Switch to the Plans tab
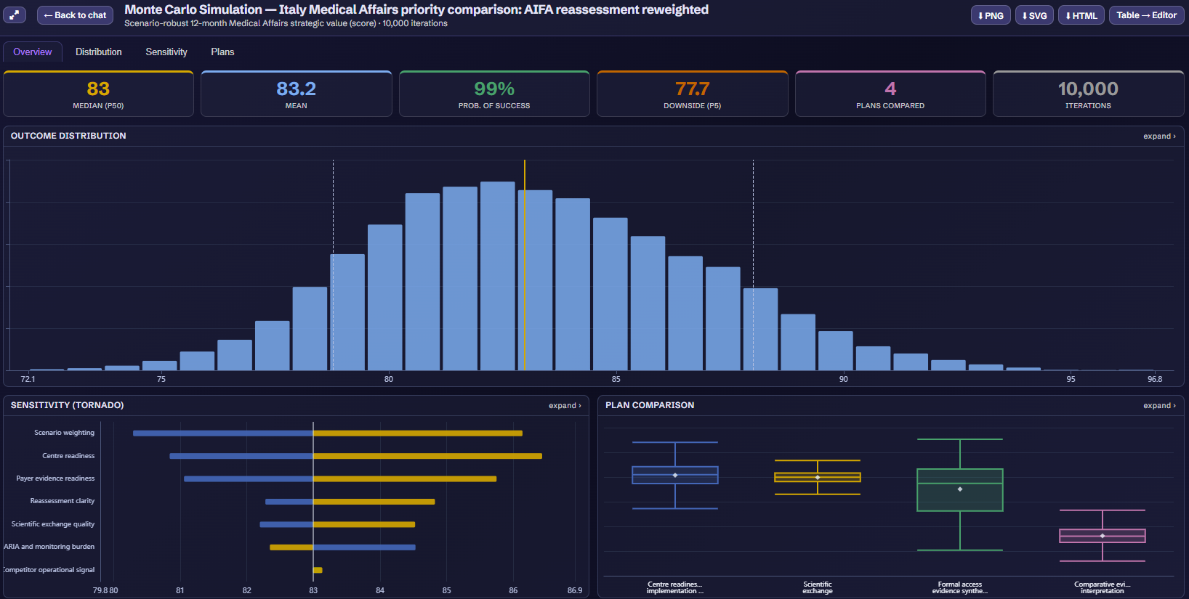This screenshot has width=1189, height=599. tap(222, 52)
